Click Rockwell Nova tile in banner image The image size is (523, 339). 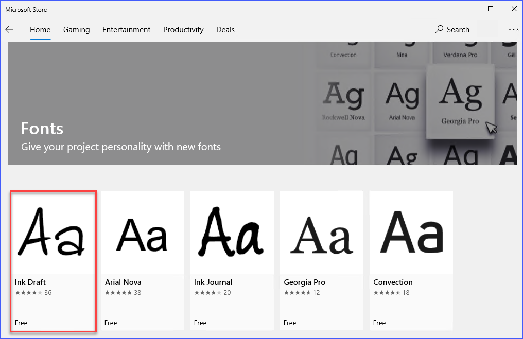[x=343, y=101]
